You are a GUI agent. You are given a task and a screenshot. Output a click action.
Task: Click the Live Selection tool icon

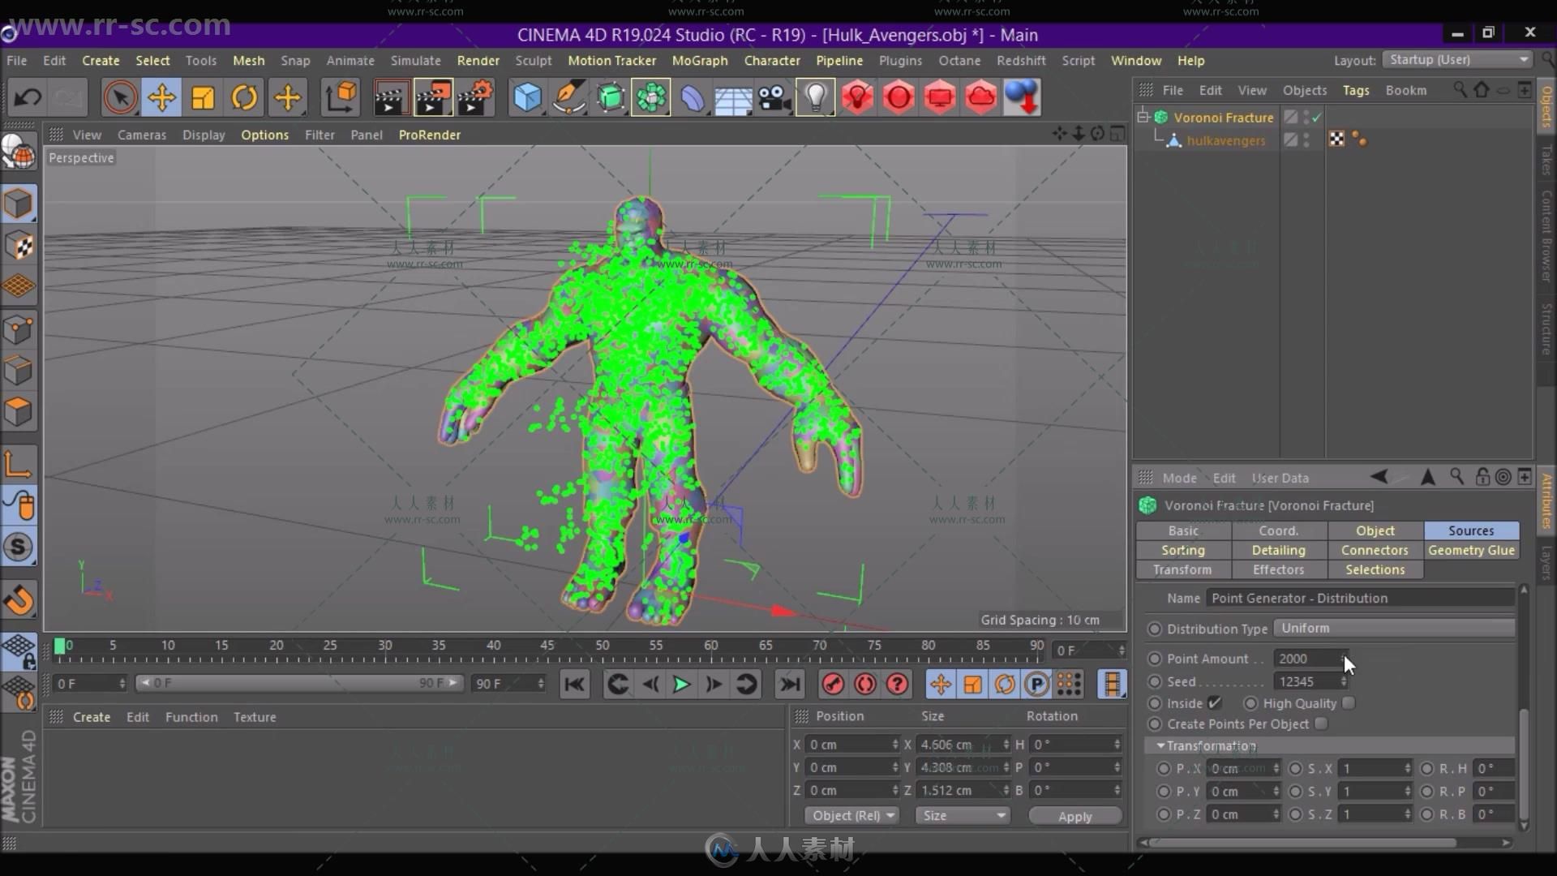pyautogui.click(x=120, y=97)
